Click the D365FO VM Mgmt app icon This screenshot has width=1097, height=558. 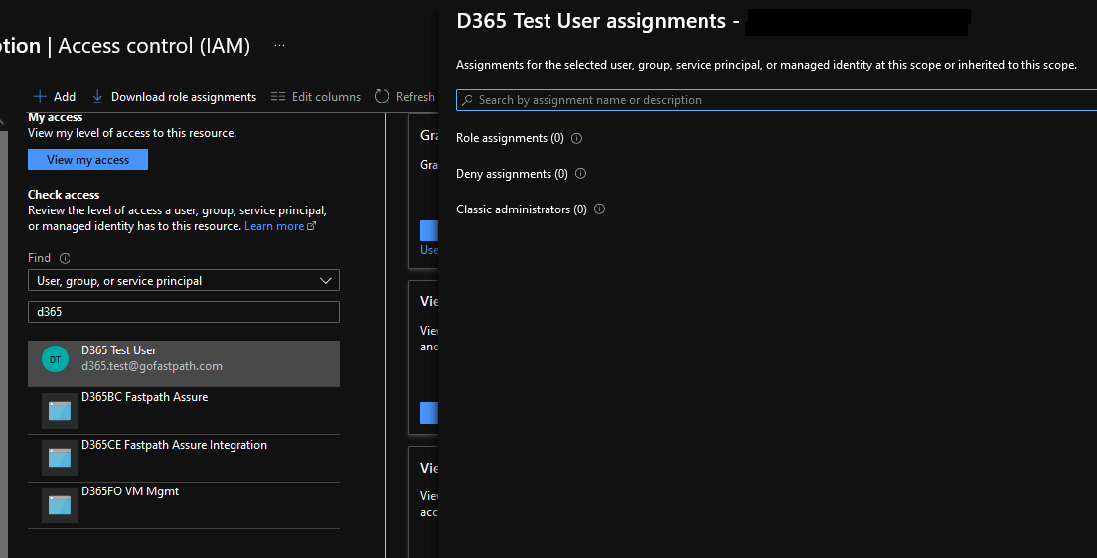tap(60, 504)
